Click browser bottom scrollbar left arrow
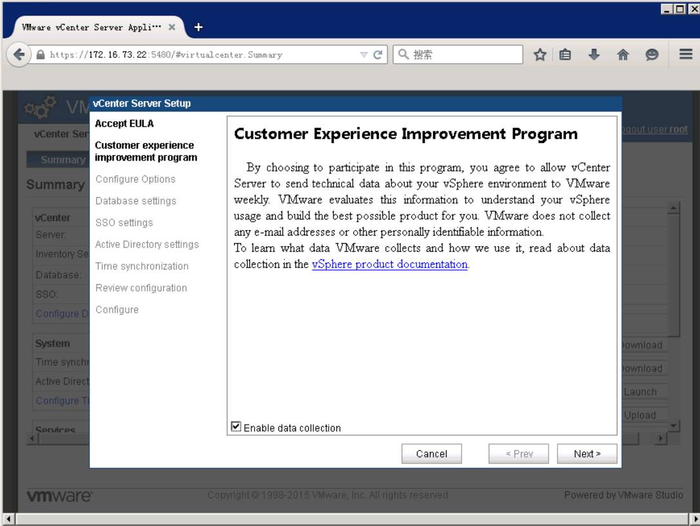Viewport: 700px width, 526px height. coord(8,520)
